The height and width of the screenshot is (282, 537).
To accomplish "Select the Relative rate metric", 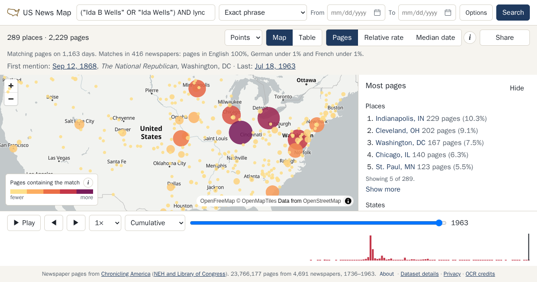I will [x=384, y=38].
